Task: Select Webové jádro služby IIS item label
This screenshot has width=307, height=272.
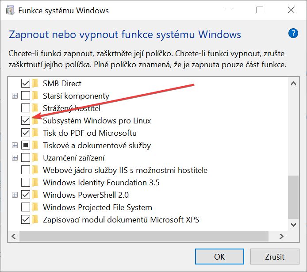Action: click(125, 170)
